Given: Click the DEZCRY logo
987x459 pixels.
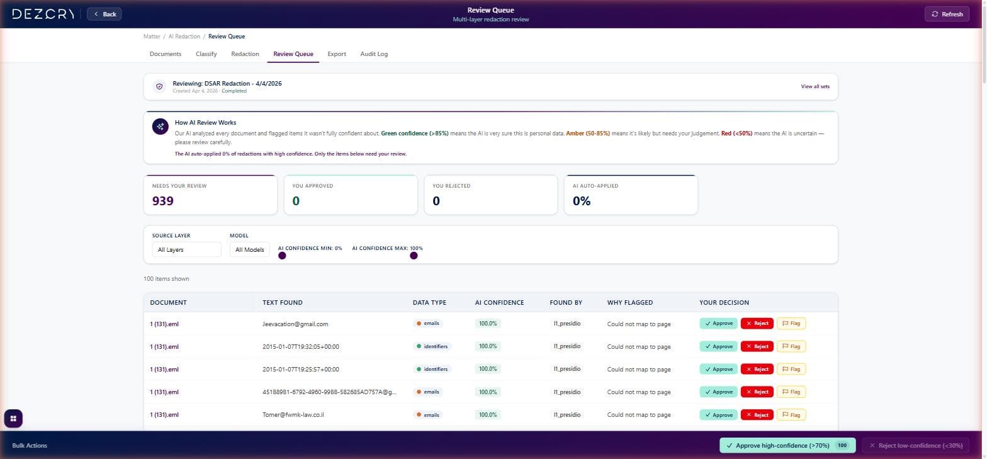Looking at the screenshot, I should click(43, 14).
